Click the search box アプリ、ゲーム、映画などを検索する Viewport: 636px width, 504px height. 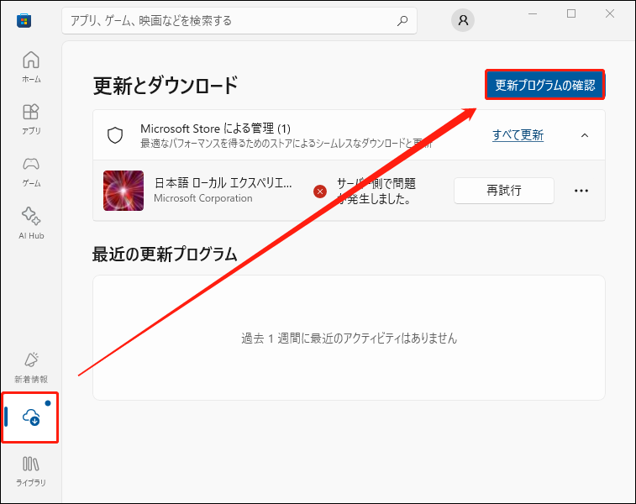(x=239, y=21)
